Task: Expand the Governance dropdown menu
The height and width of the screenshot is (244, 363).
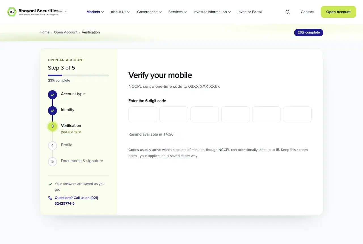Action: (x=149, y=12)
